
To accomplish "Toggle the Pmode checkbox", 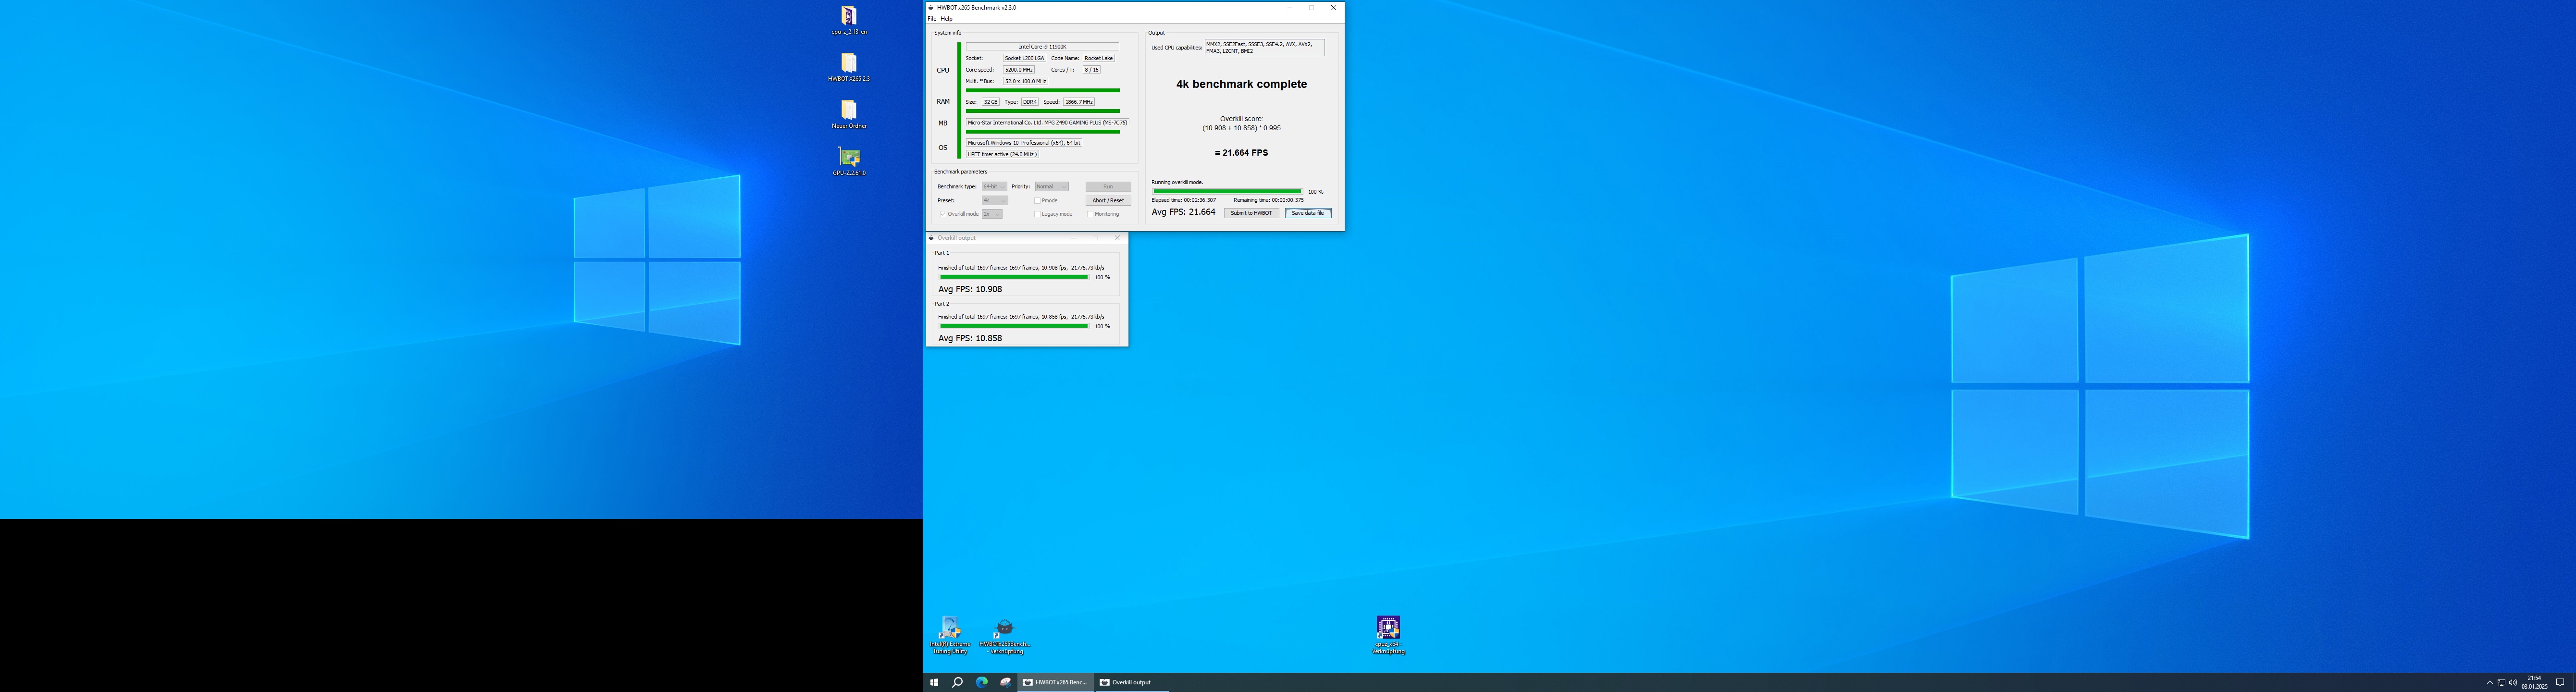I will (1037, 200).
